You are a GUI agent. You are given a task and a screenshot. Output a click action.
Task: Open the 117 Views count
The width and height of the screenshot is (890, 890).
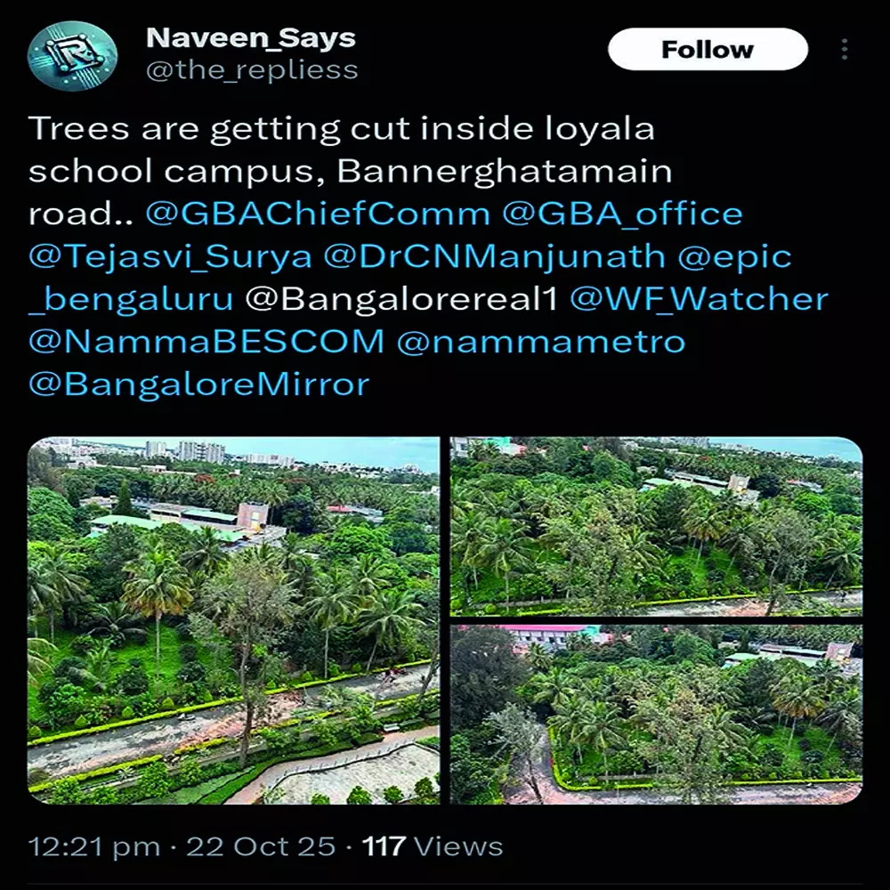[x=433, y=846]
